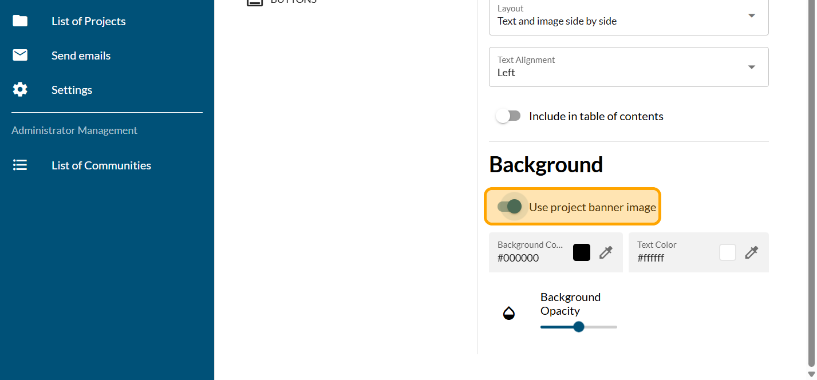
Task: Click the envelope icon for Send emails
Action: 20,56
